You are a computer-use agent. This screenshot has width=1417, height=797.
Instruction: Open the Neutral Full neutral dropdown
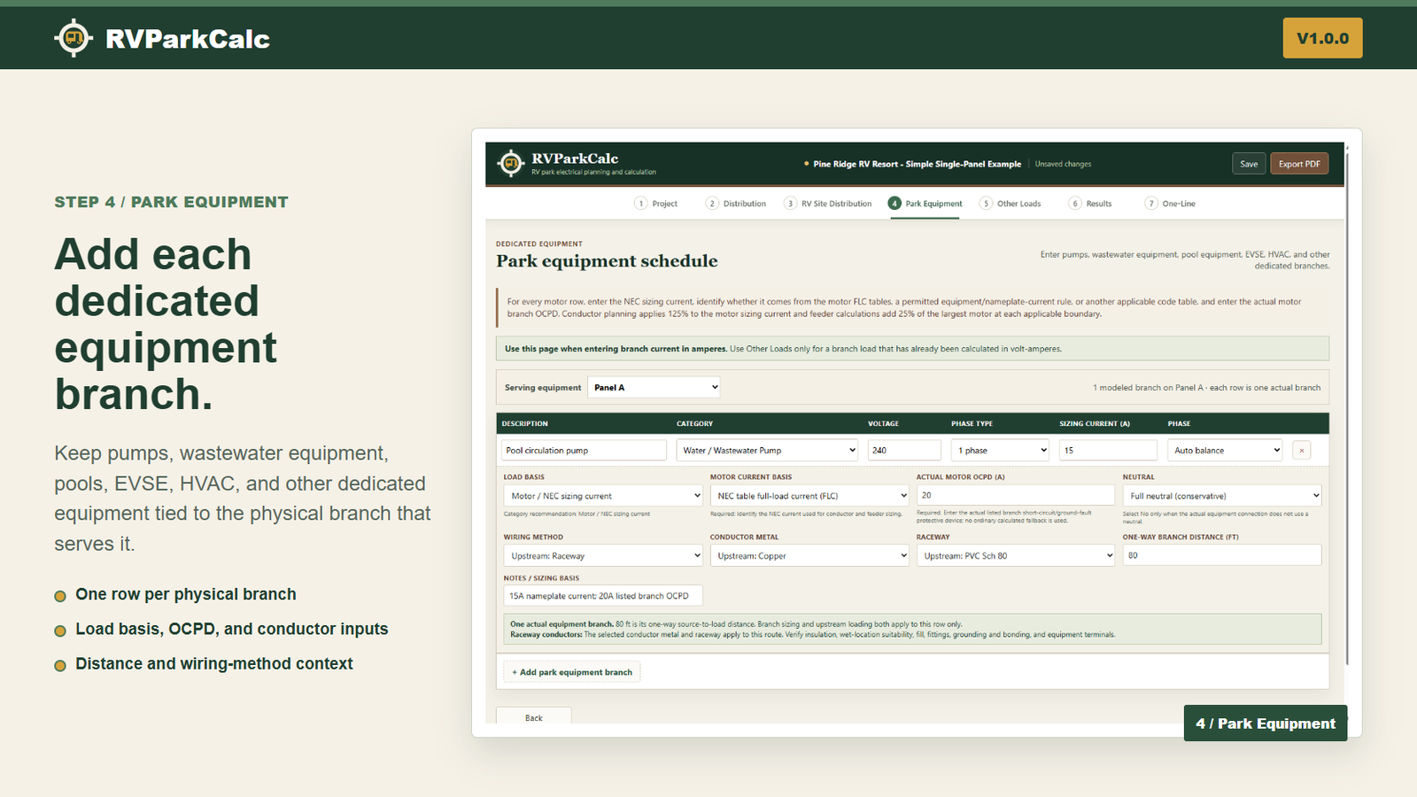[1222, 495]
